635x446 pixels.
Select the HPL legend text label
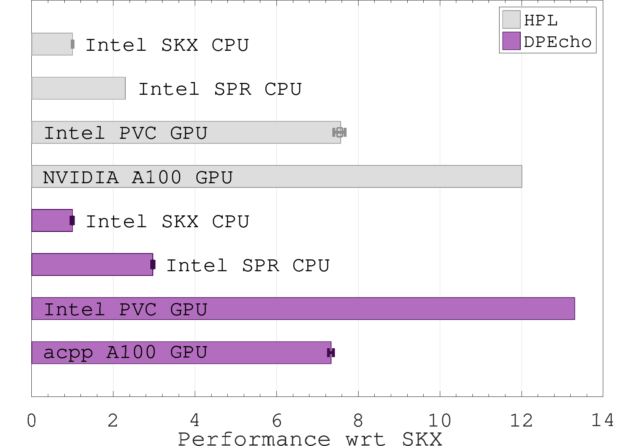541,20
